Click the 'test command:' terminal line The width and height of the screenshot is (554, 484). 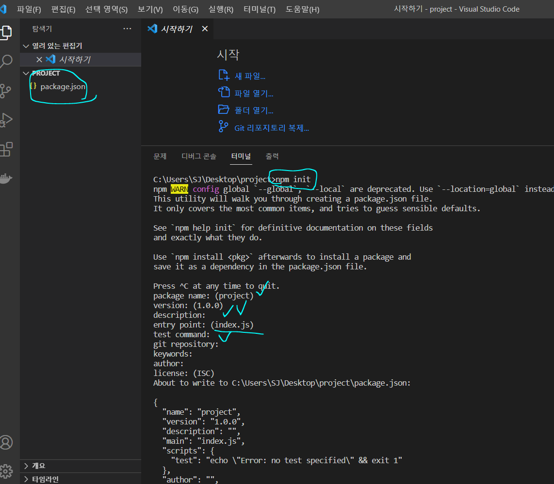pos(181,334)
